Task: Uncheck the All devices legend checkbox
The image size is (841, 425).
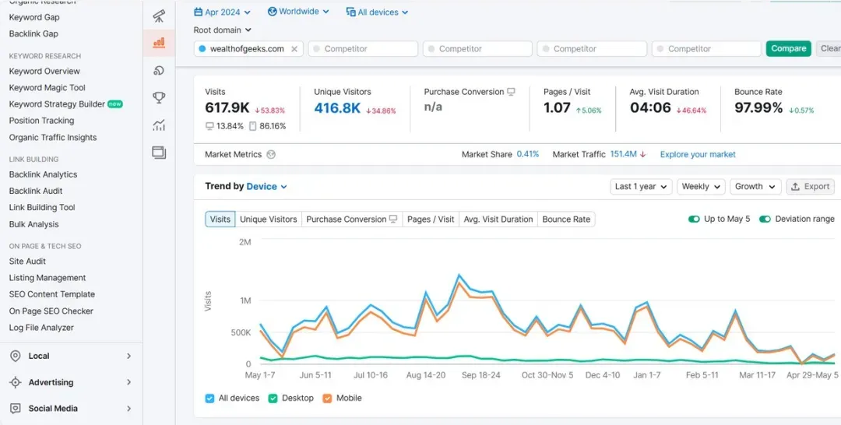Action: [x=209, y=399]
